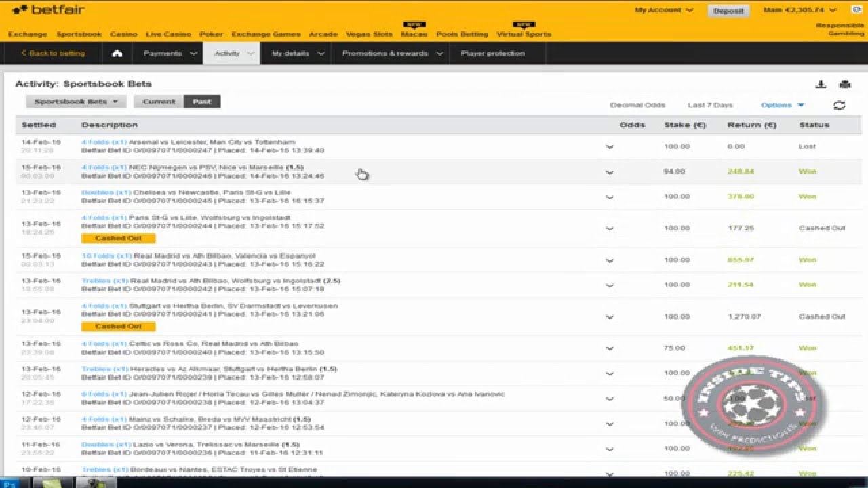Screen dimensions: 868x488
Task: Click the 655.97 return value
Action: click(x=741, y=260)
